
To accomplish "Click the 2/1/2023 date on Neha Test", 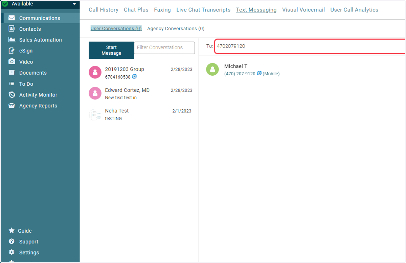I will [x=182, y=111].
